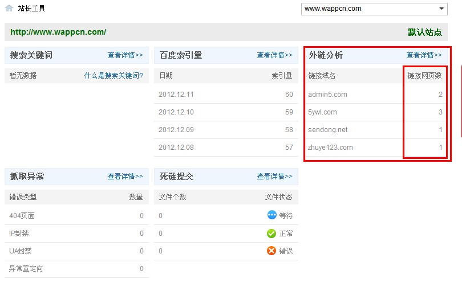Click the green 正常 checkmark icon
The width and height of the screenshot is (462, 303).
[x=271, y=234]
